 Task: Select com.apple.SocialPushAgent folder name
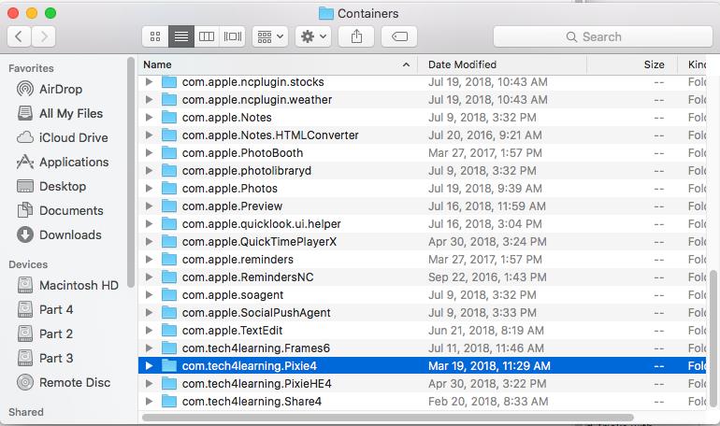[x=256, y=313]
